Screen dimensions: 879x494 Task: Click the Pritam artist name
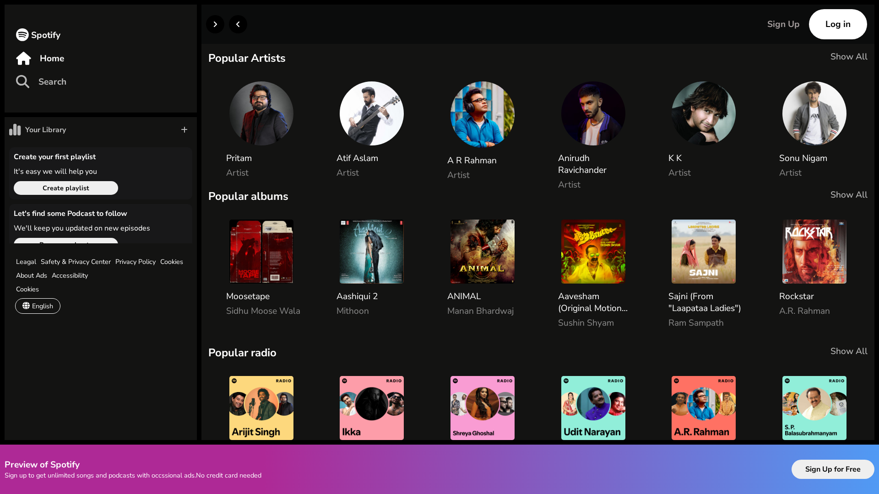tap(239, 158)
